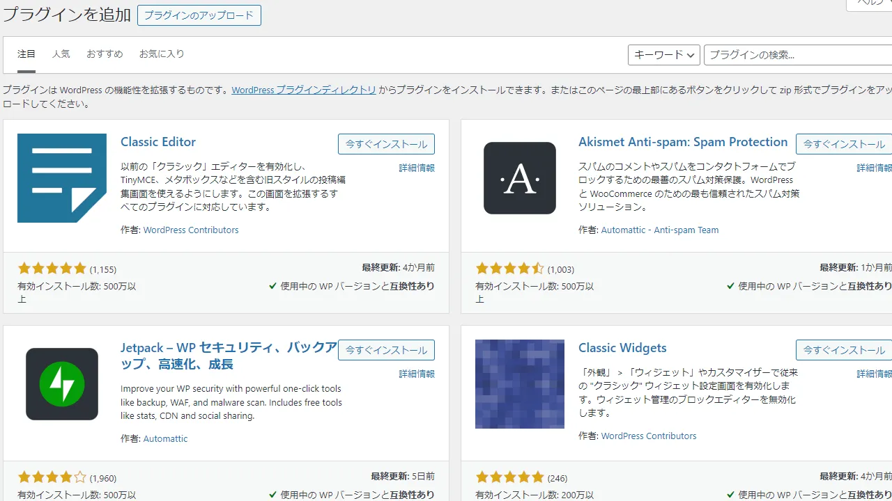The height and width of the screenshot is (501, 892).
Task: Open 詳細情報 for Classic Widgets
Action: pos(874,374)
